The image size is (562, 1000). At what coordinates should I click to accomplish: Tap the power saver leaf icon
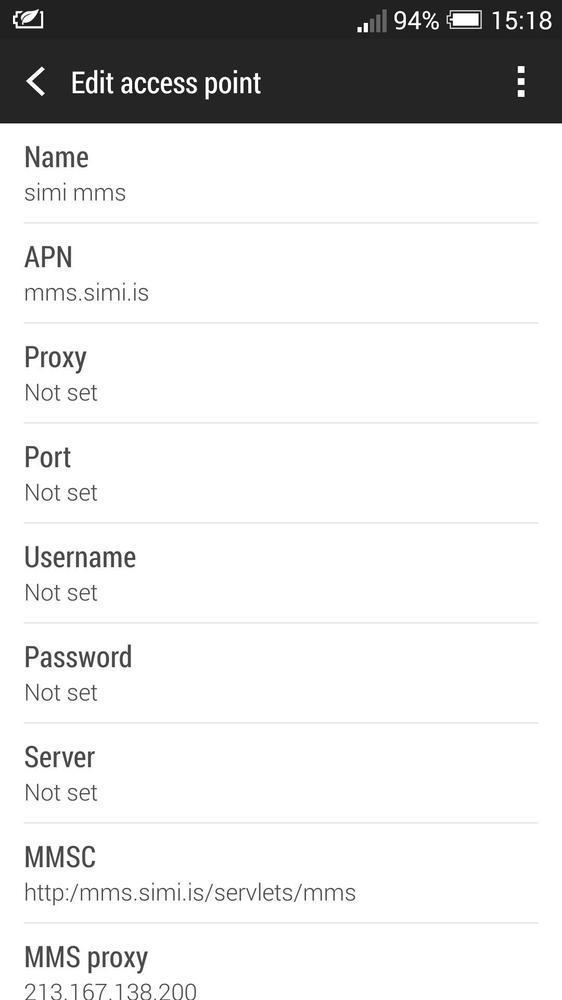[28, 20]
